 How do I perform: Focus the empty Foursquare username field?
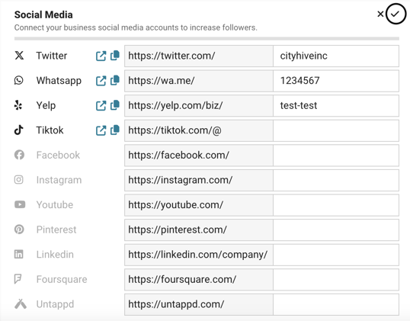point(336,279)
